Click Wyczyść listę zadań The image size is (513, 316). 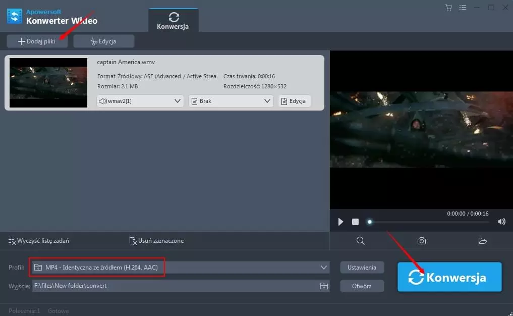pos(39,241)
